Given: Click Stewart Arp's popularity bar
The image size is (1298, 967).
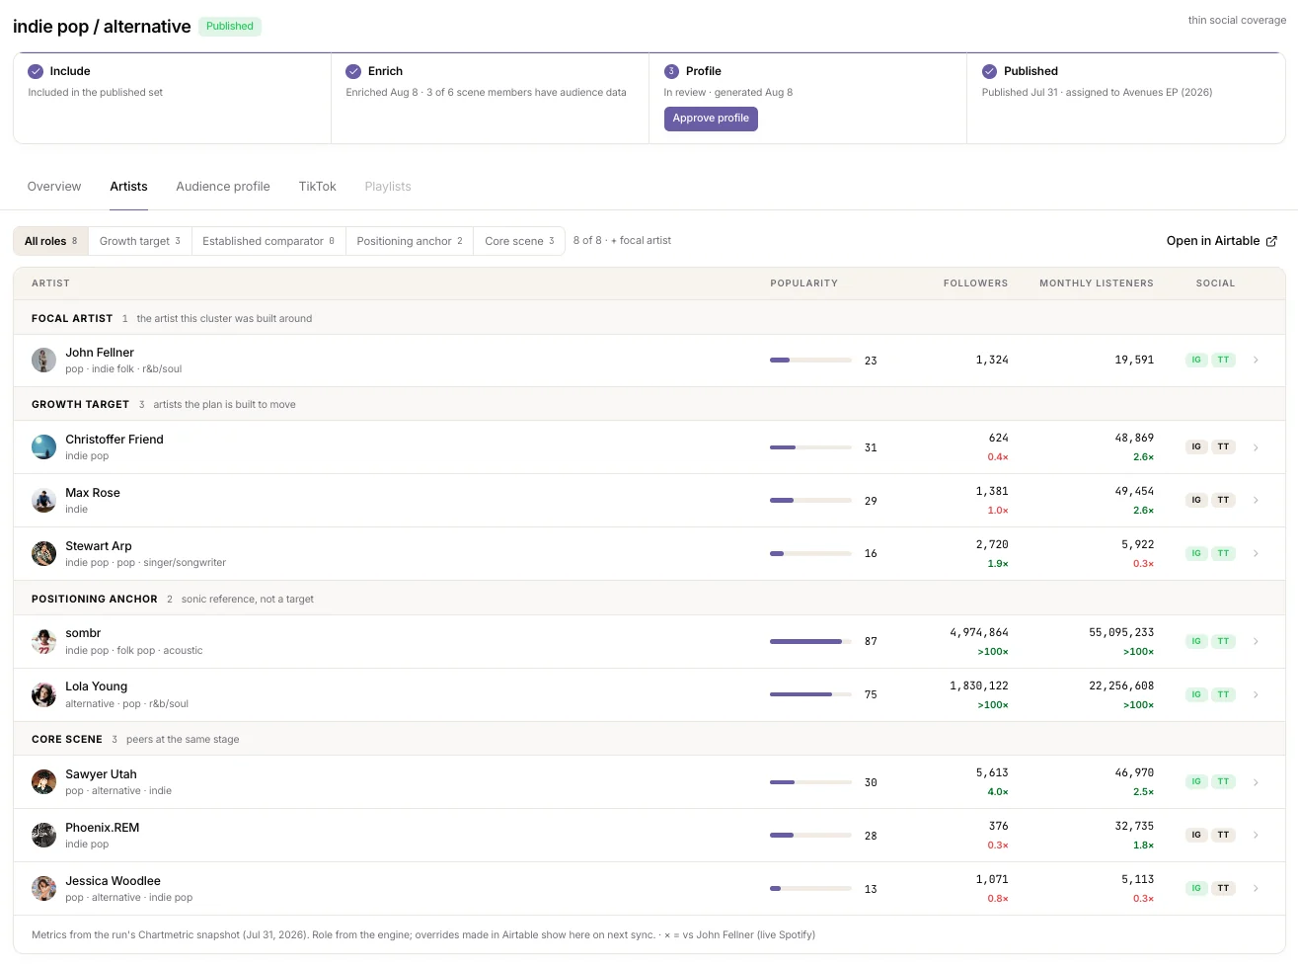Looking at the screenshot, I should [810, 554].
